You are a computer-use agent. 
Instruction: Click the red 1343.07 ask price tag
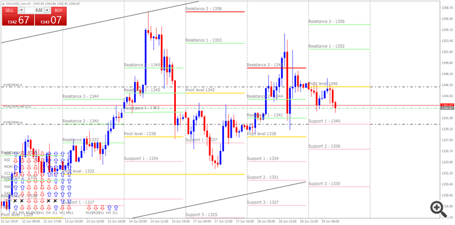tap(447, 105)
